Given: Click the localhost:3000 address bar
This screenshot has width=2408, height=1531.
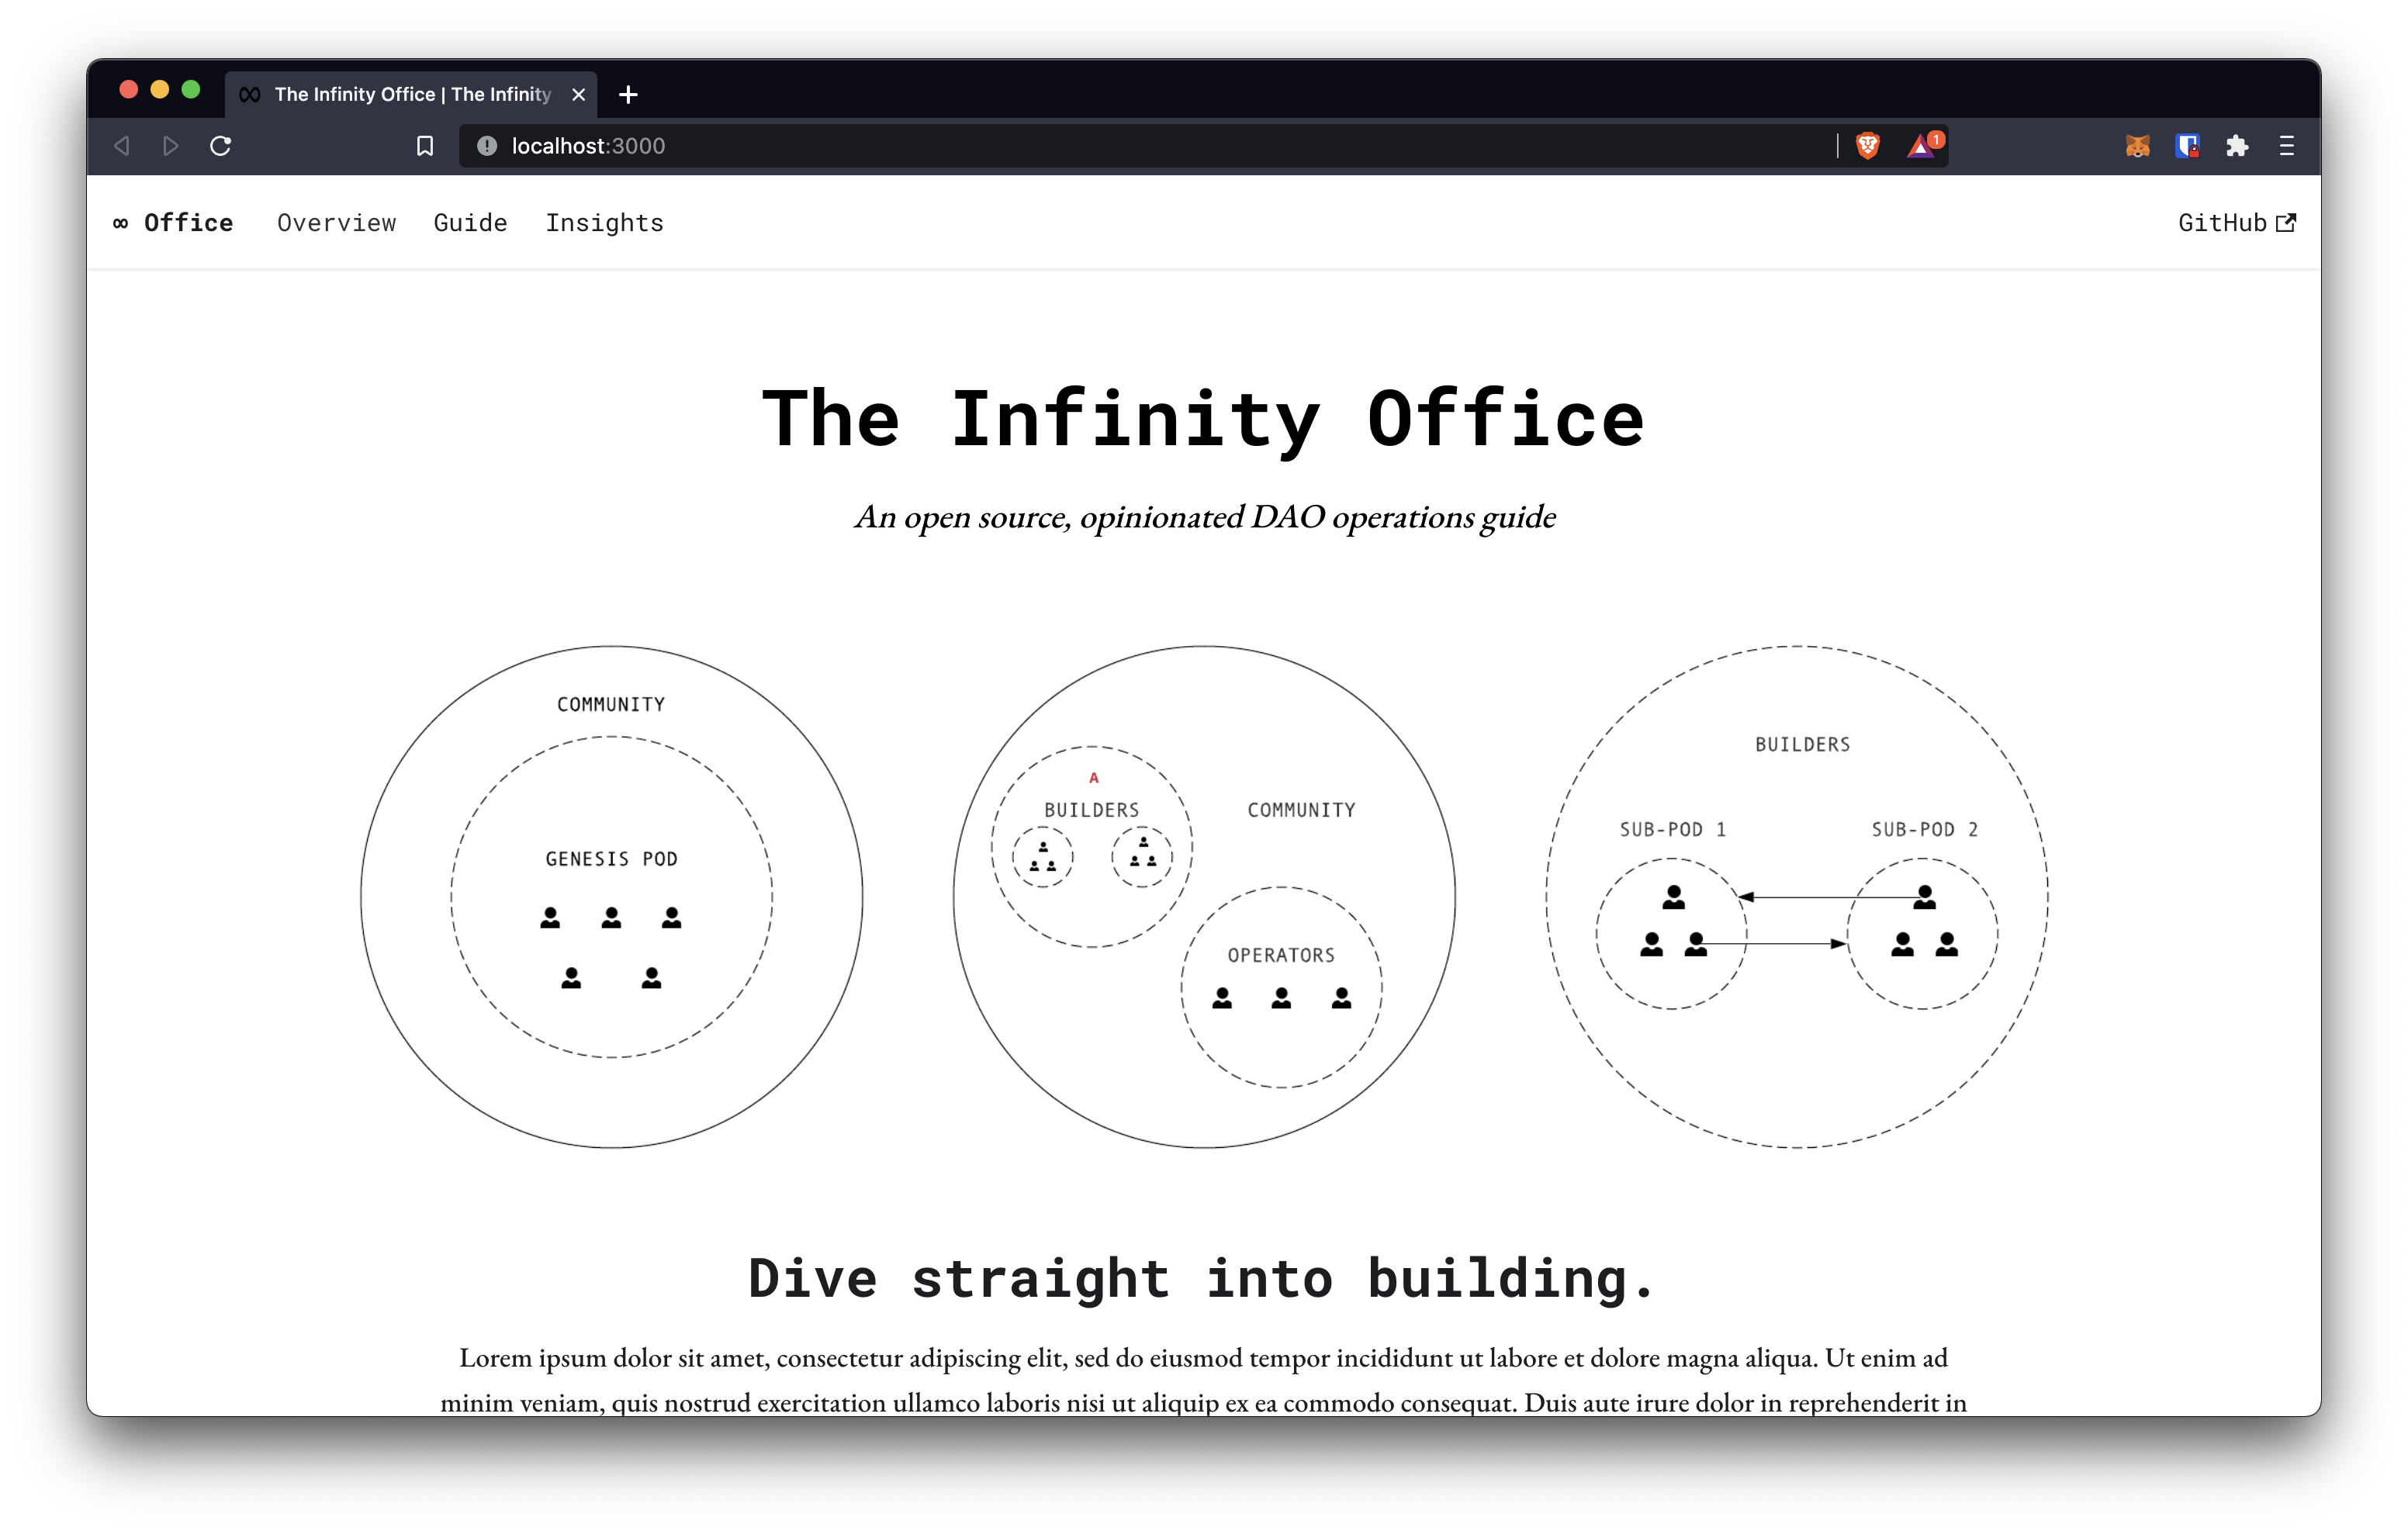Looking at the screenshot, I should click(x=1100, y=146).
